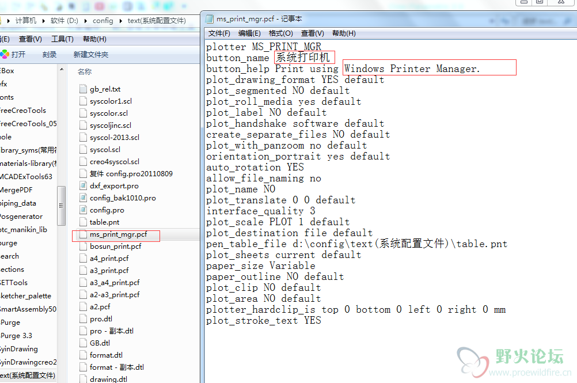This screenshot has width=577, height=383.
Task: Select SmartAssembly50 folder in tree
Action: (x=28, y=309)
